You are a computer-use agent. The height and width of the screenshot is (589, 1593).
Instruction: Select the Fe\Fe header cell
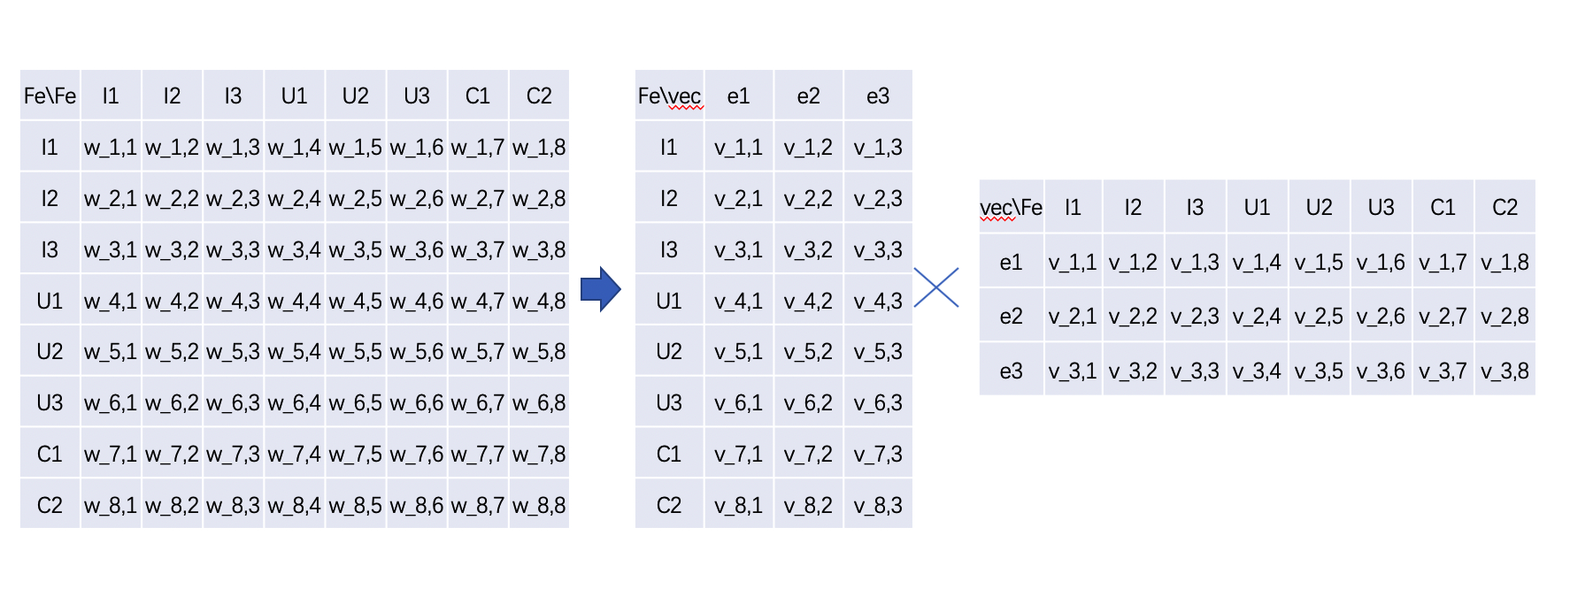click(50, 96)
